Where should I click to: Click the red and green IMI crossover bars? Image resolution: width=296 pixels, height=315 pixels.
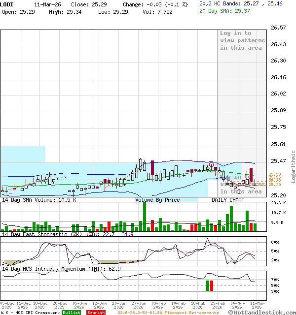tap(210, 285)
